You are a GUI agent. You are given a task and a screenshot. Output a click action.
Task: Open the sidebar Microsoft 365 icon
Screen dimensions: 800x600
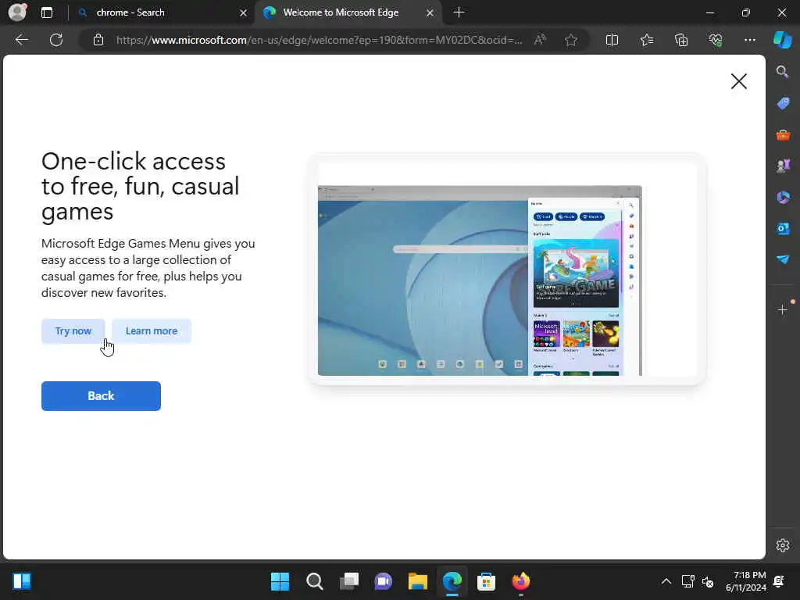[x=783, y=197]
